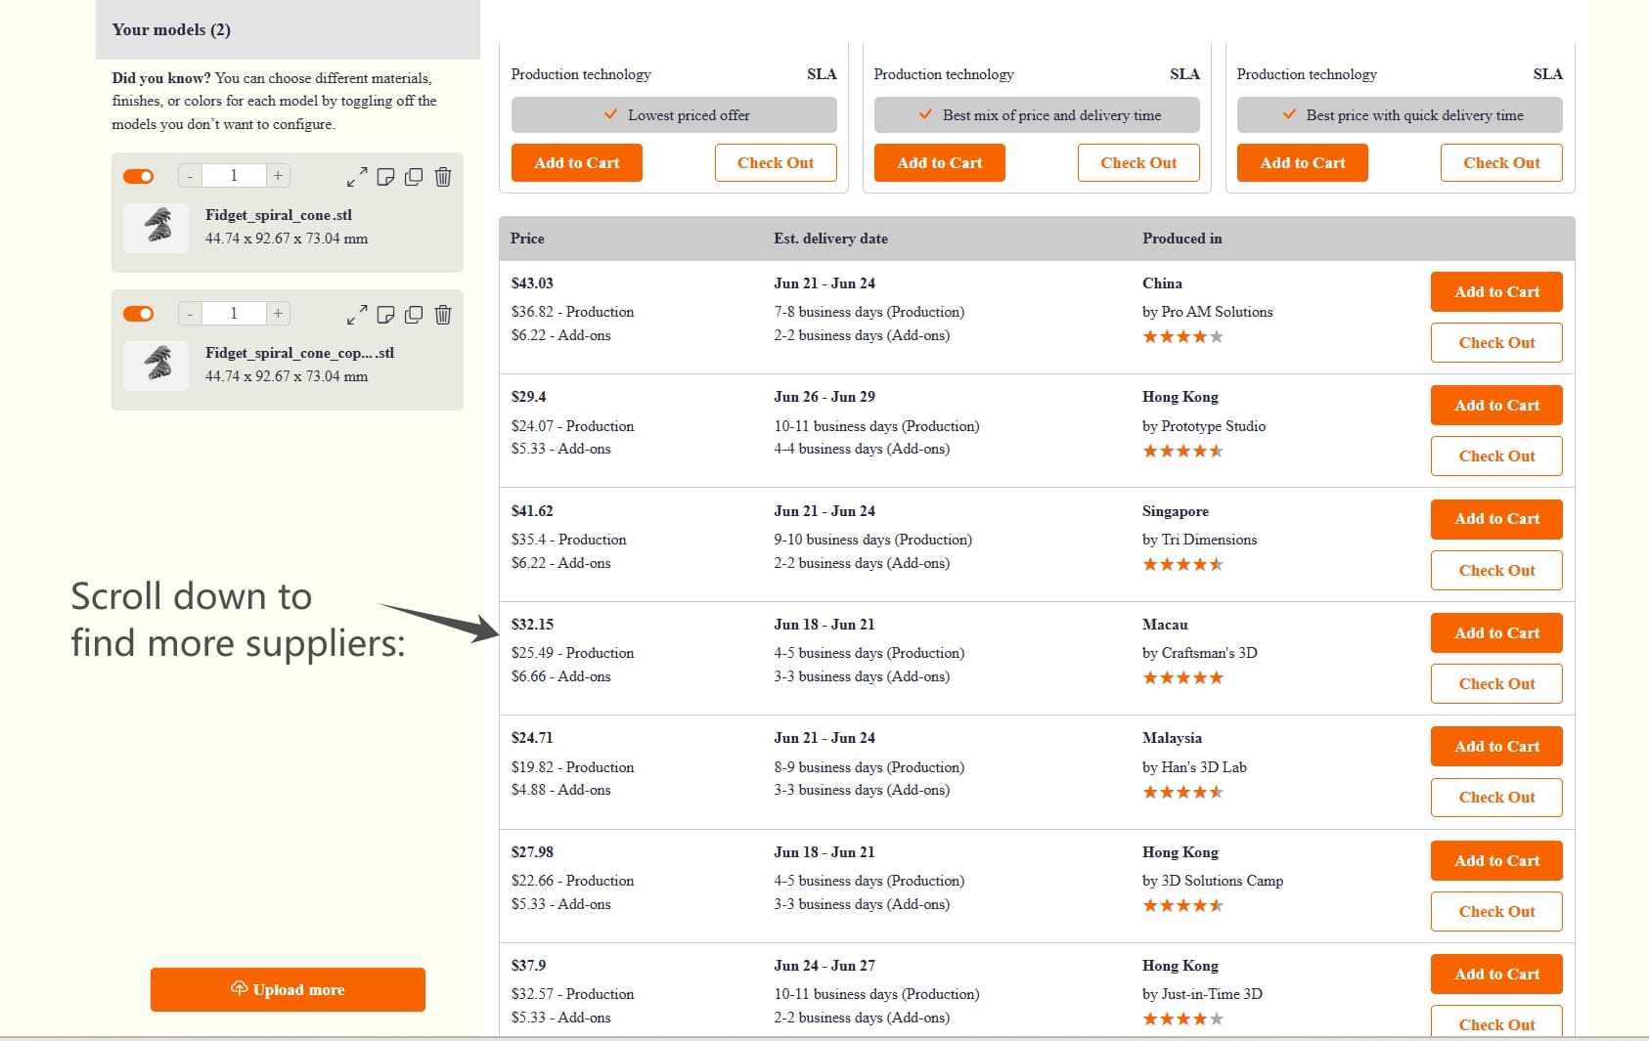
Task: Add the $32.15 Macau offer to Cart
Action: coord(1495,632)
